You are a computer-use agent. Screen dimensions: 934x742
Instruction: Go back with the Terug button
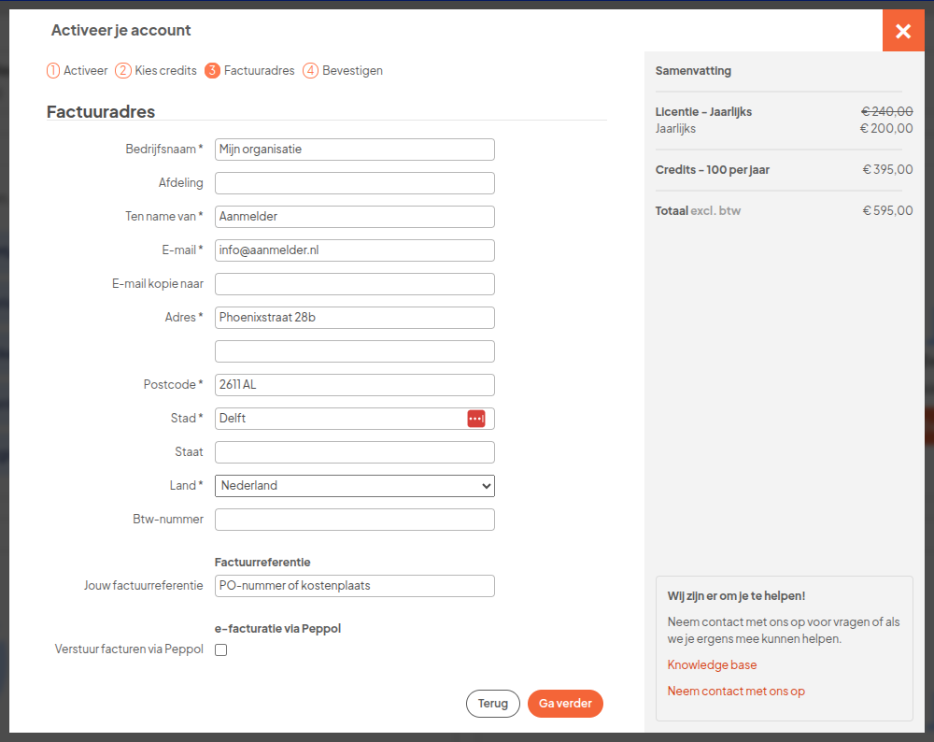[x=492, y=704]
